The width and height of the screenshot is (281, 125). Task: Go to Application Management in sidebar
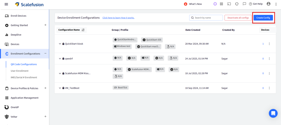[x=24, y=98]
